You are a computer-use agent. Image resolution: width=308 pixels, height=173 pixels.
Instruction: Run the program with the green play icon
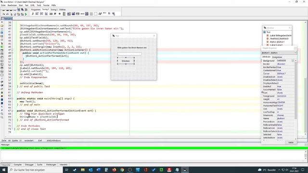pyautogui.click(x=26, y=14)
